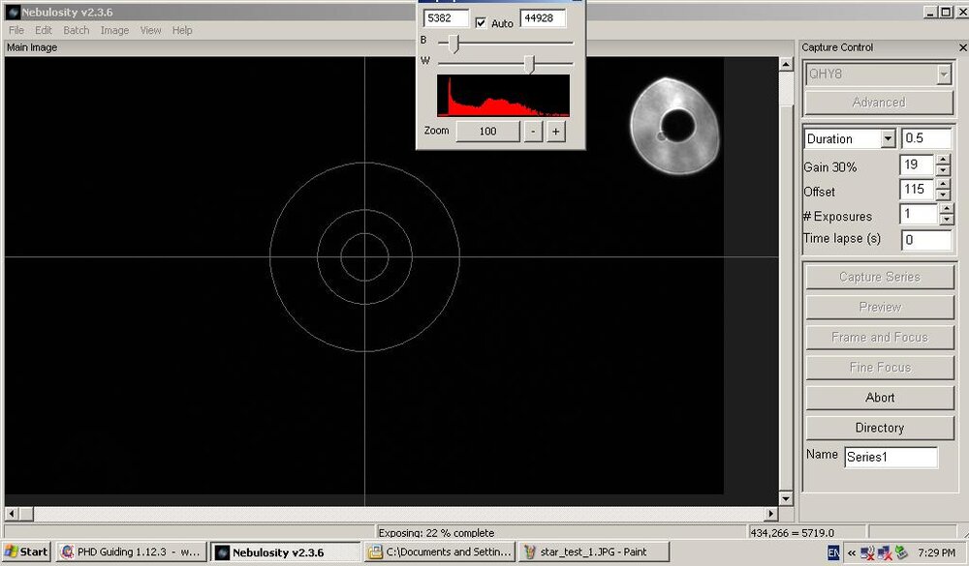
Task: Open the Batch menu
Action: click(77, 30)
